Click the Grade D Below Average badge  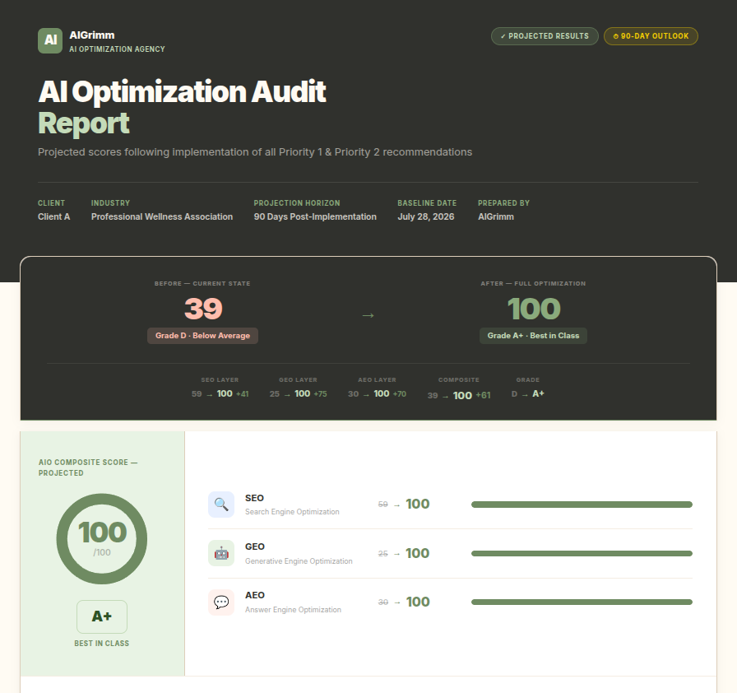[x=202, y=336]
